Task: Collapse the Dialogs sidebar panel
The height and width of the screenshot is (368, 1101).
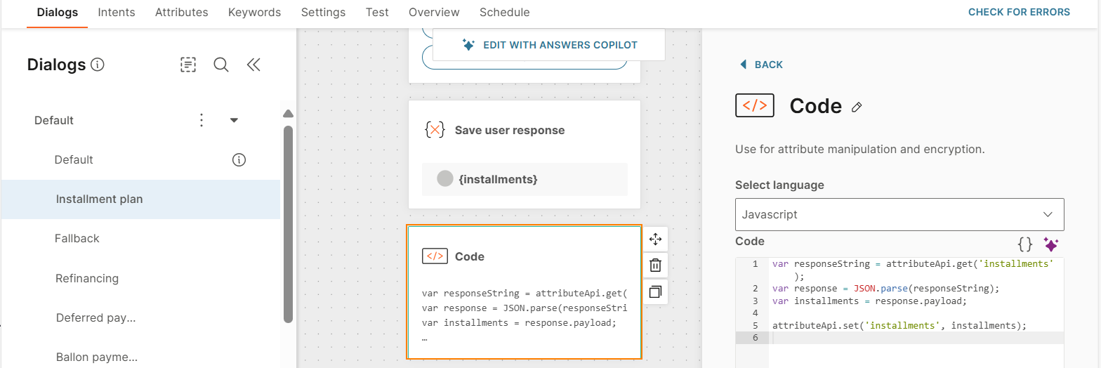Action: (253, 65)
